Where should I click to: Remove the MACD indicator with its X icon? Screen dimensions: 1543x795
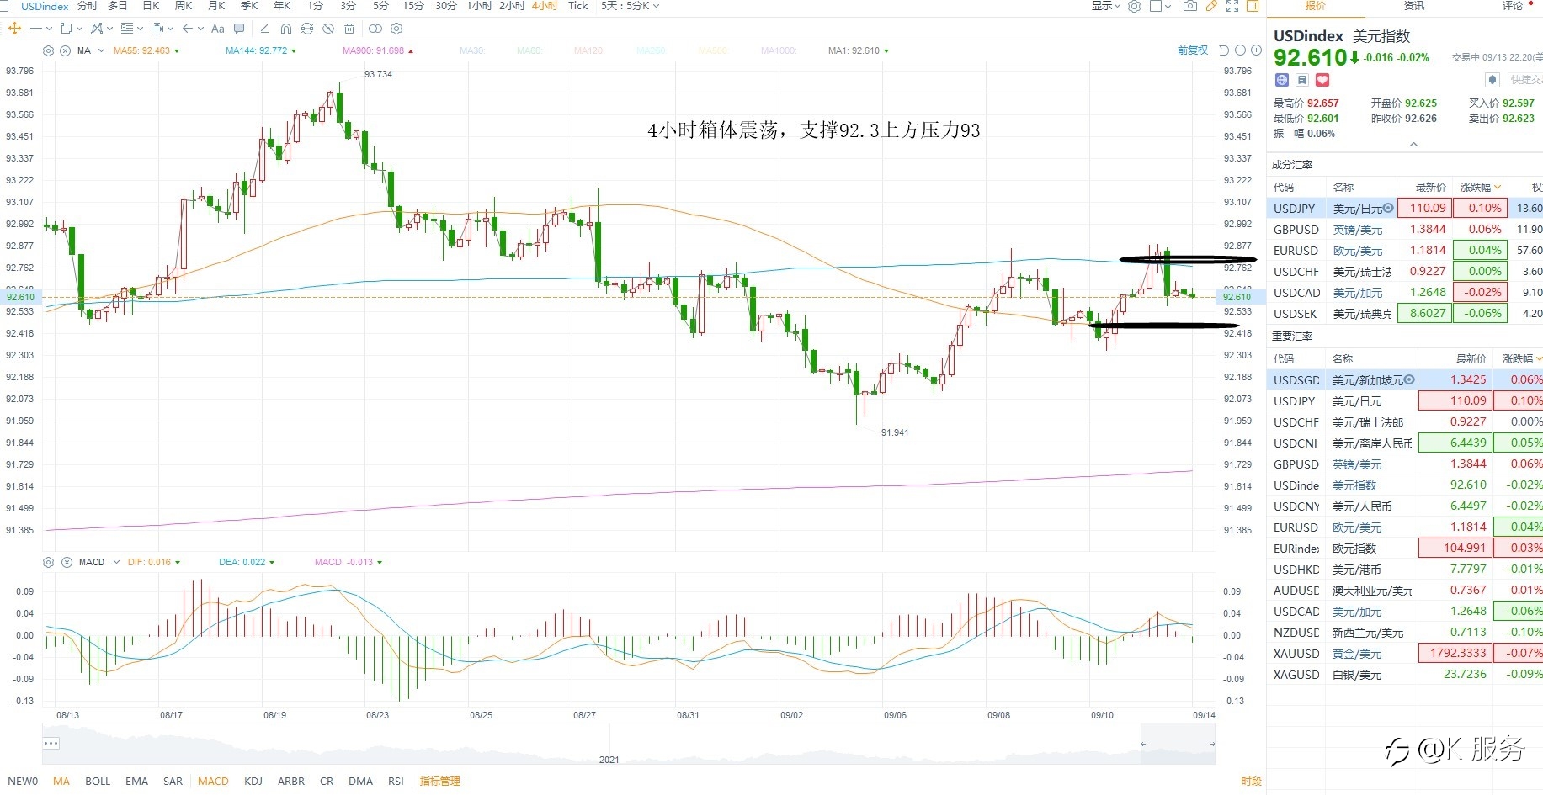click(x=67, y=562)
